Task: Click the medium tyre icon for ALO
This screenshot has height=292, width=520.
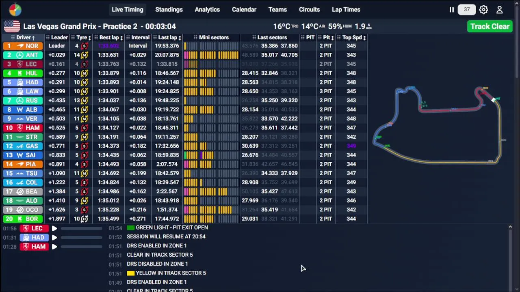Action: [x=84, y=200]
